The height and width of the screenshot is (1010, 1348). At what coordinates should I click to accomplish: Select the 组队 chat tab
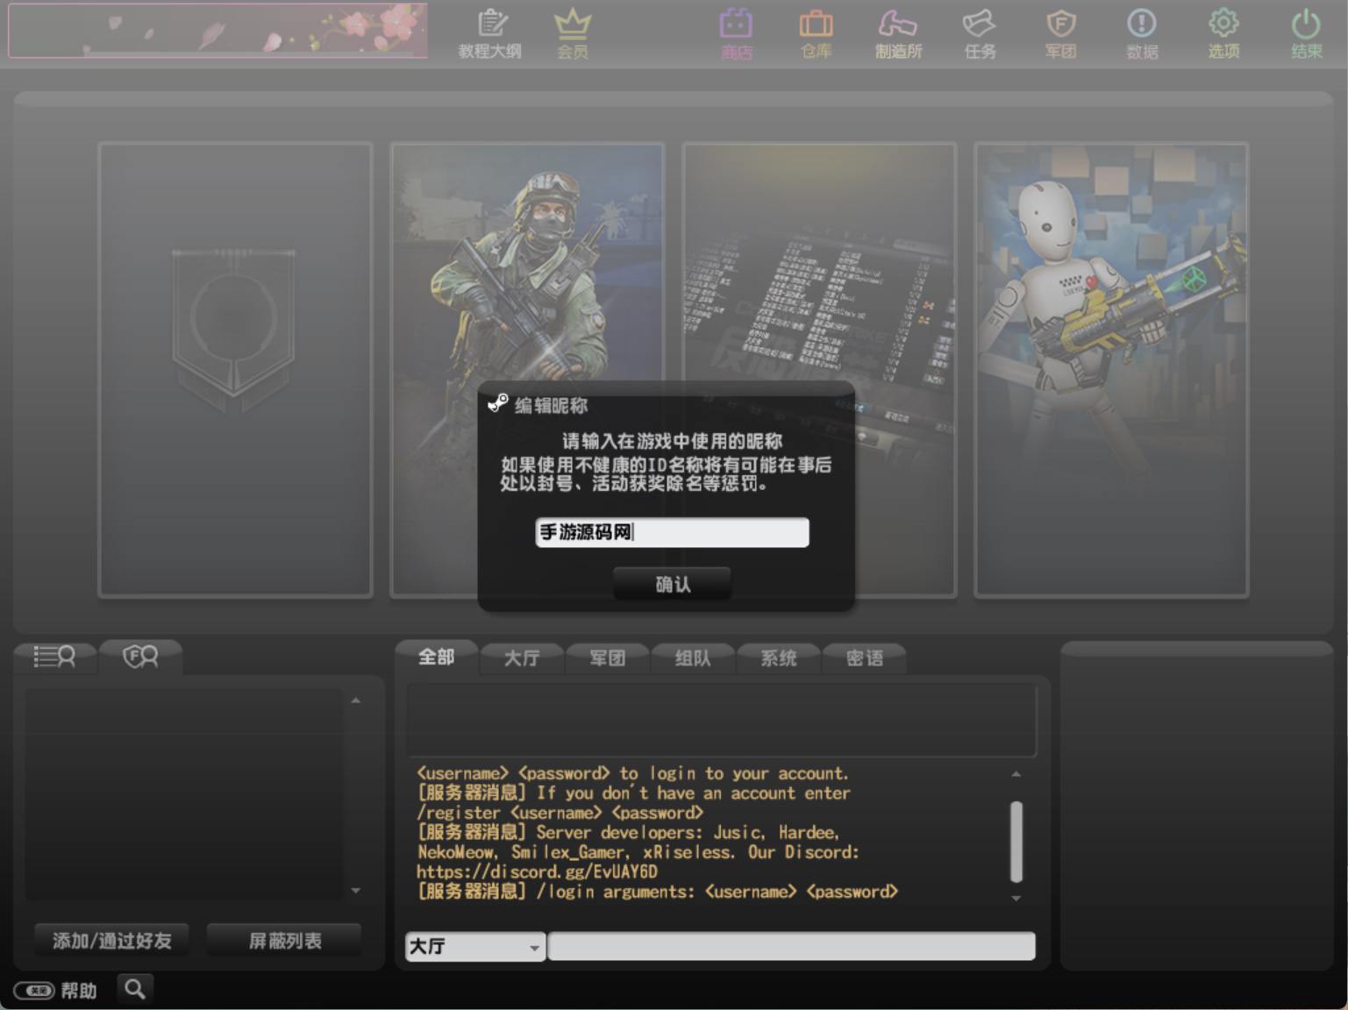693,658
